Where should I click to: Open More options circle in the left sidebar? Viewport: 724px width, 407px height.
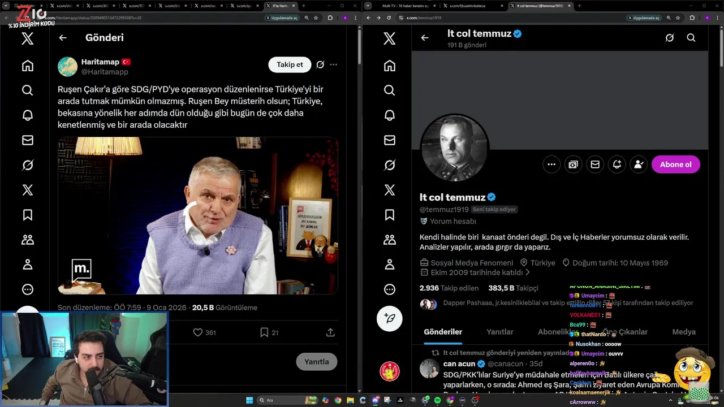pos(27,289)
